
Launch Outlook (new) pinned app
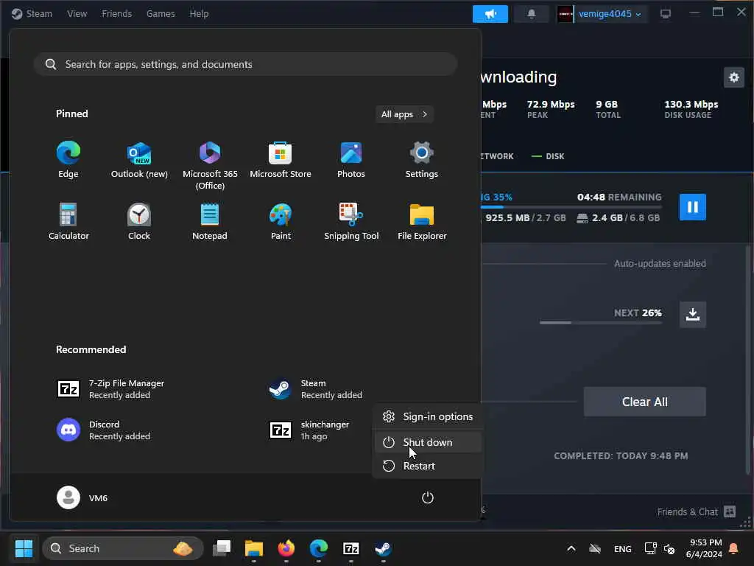pyautogui.click(x=139, y=160)
